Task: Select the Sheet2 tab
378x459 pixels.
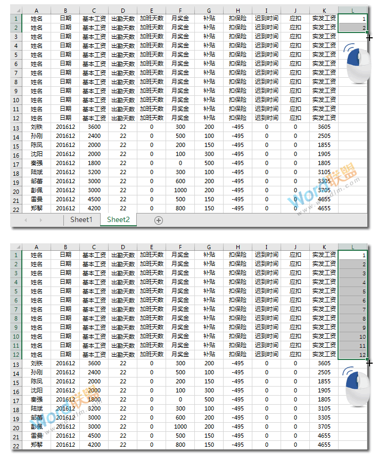Action: pyautogui.click(x=118, y=219)
